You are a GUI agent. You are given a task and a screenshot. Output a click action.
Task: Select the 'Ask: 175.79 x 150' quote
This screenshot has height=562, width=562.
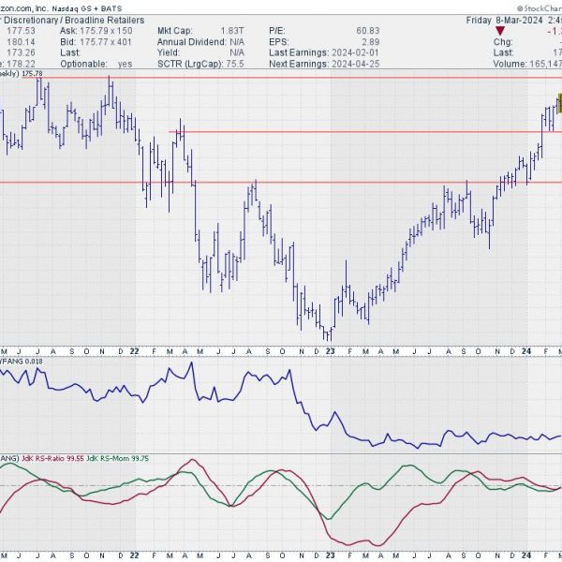(96, 31)
